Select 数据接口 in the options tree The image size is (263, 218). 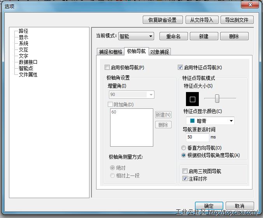pyautogui.click(x=28, y=62)
